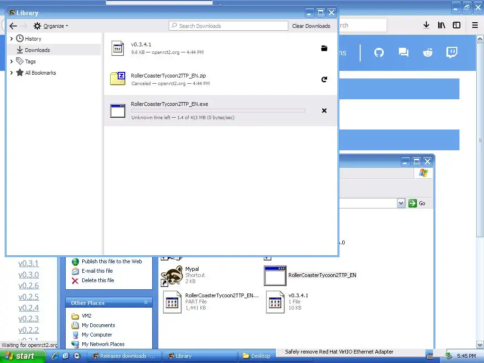Switch to Releases downloads taskbar button
The image size is (484, 363).
pyautogui.click(x=124, y=356)
